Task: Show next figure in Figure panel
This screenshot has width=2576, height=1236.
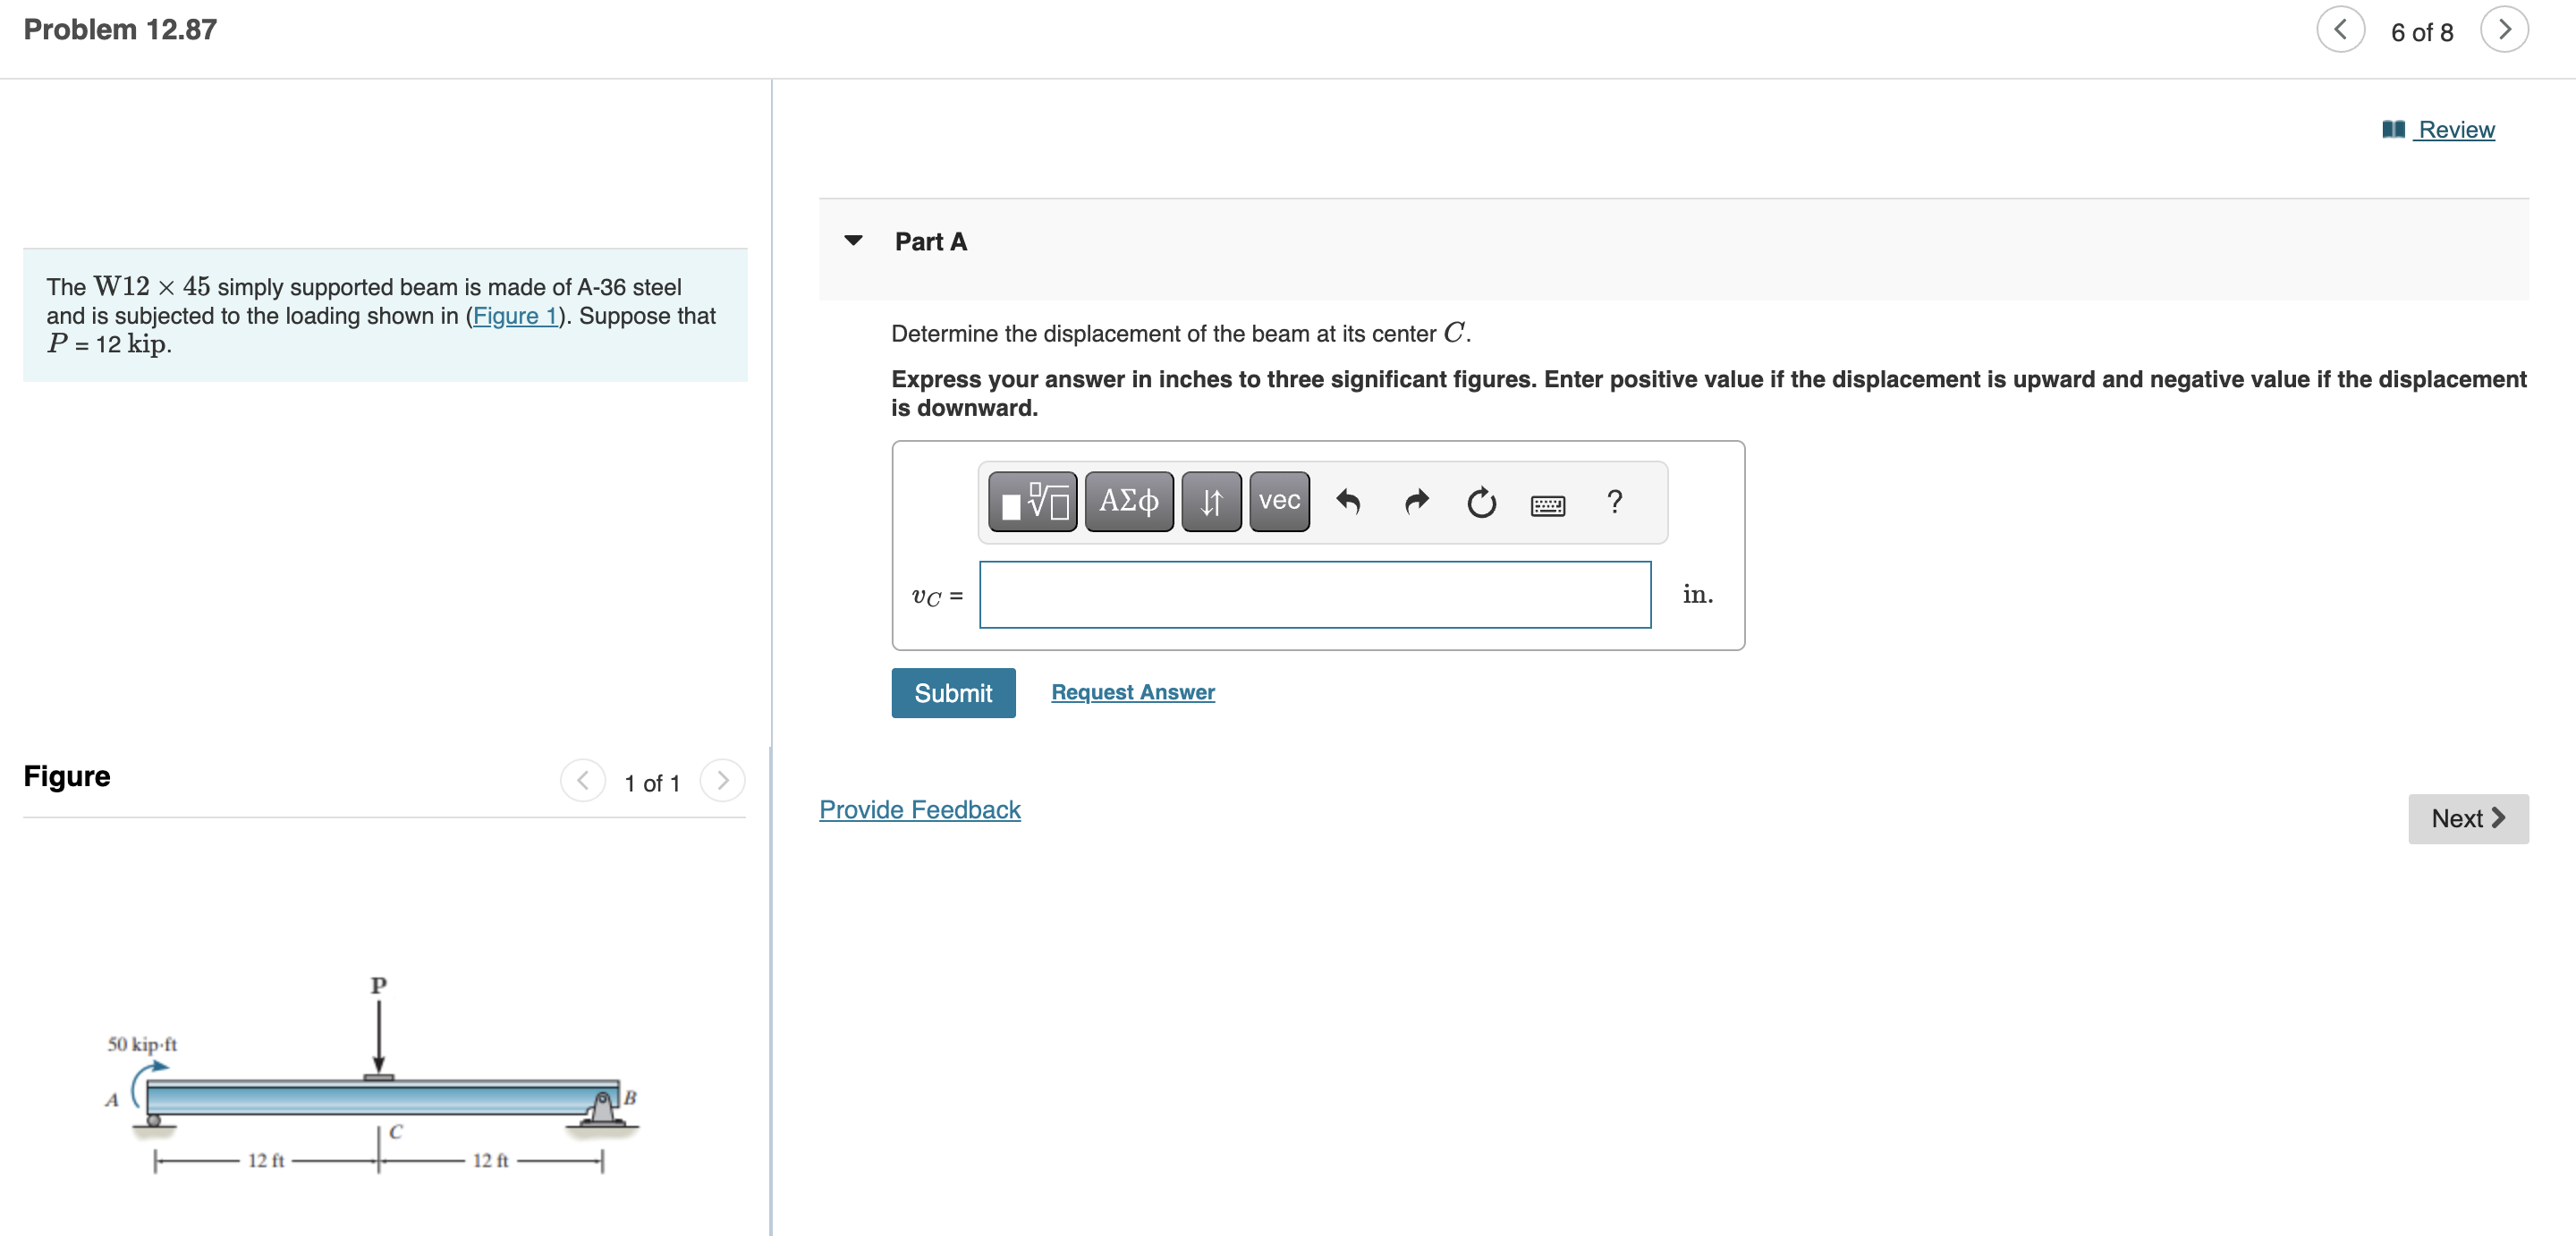Action: pyautogui.click(x=722, y=781)
